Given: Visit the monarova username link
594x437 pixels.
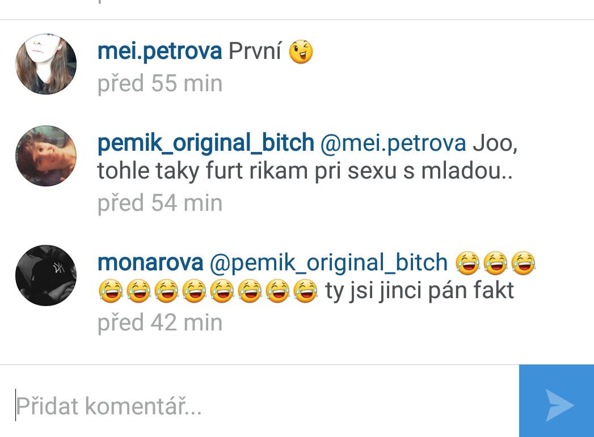Looking at the screenshot, I should 150,262.
